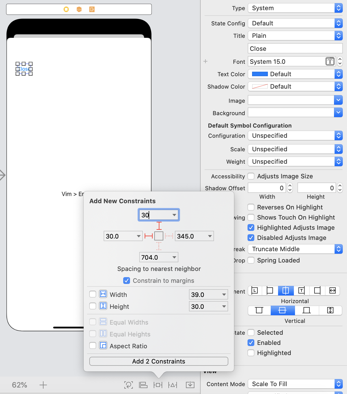Select bottom vertical alignment icon
Image resolution: width=347 pixels, height=394 pixels.
[x=307, y=310]
